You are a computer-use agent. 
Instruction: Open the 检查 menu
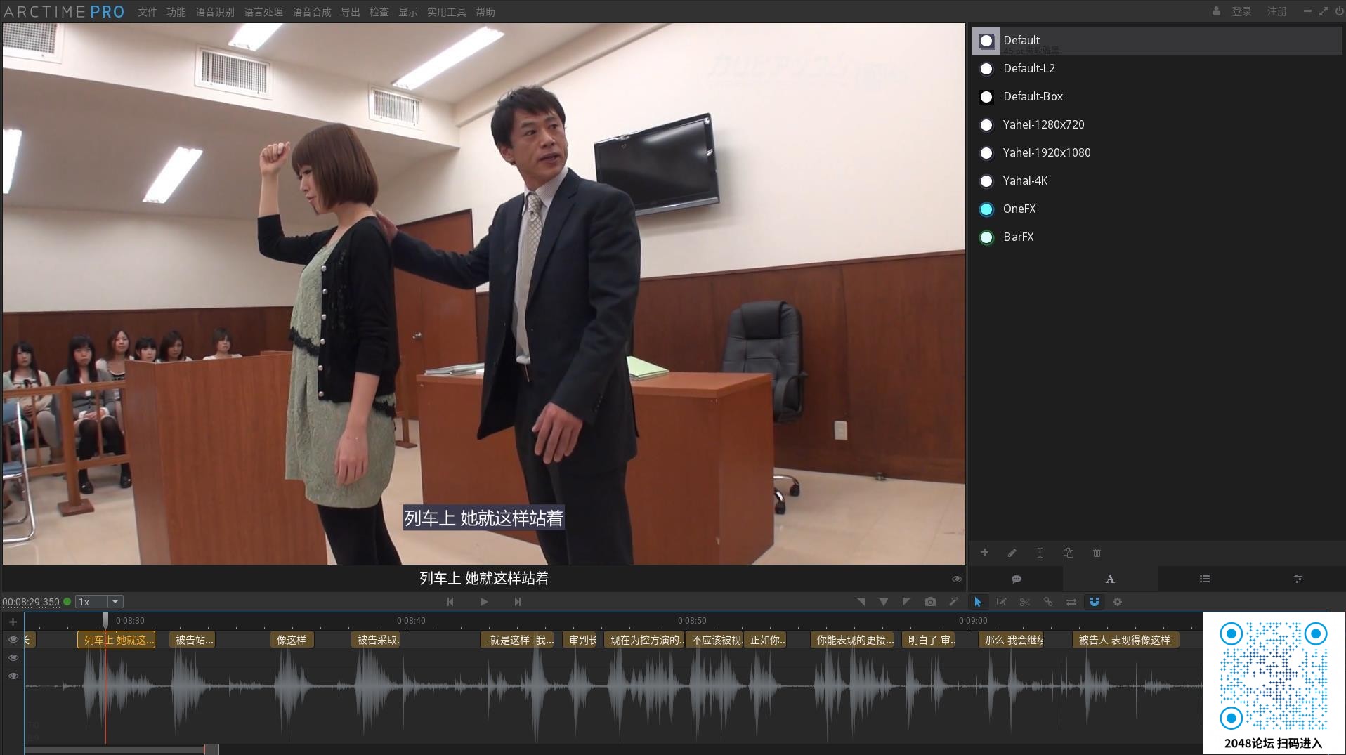[x=379, y=12]
